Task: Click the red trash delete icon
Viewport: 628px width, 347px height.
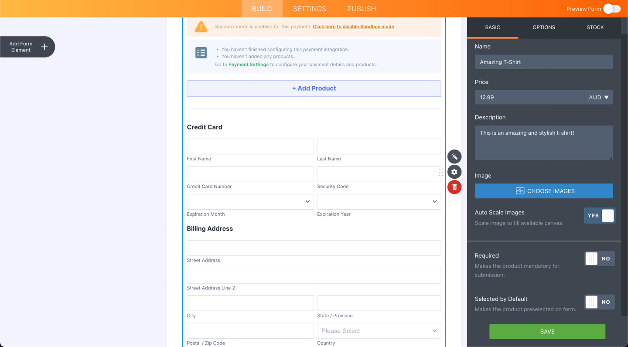Action: (454, 187)
